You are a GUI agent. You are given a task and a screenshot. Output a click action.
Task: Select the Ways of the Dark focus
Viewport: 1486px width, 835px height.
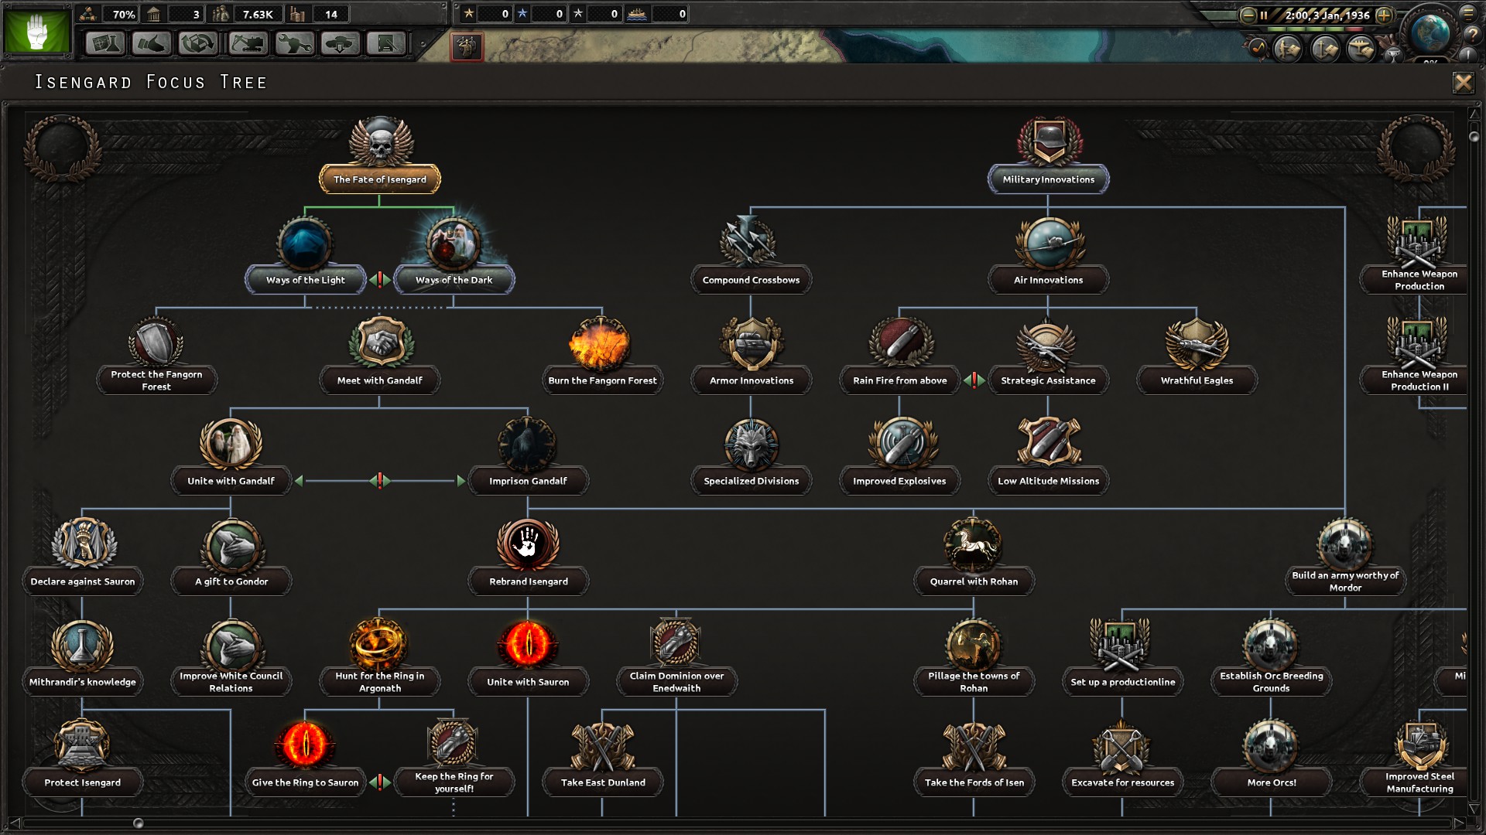pos(454,257)
